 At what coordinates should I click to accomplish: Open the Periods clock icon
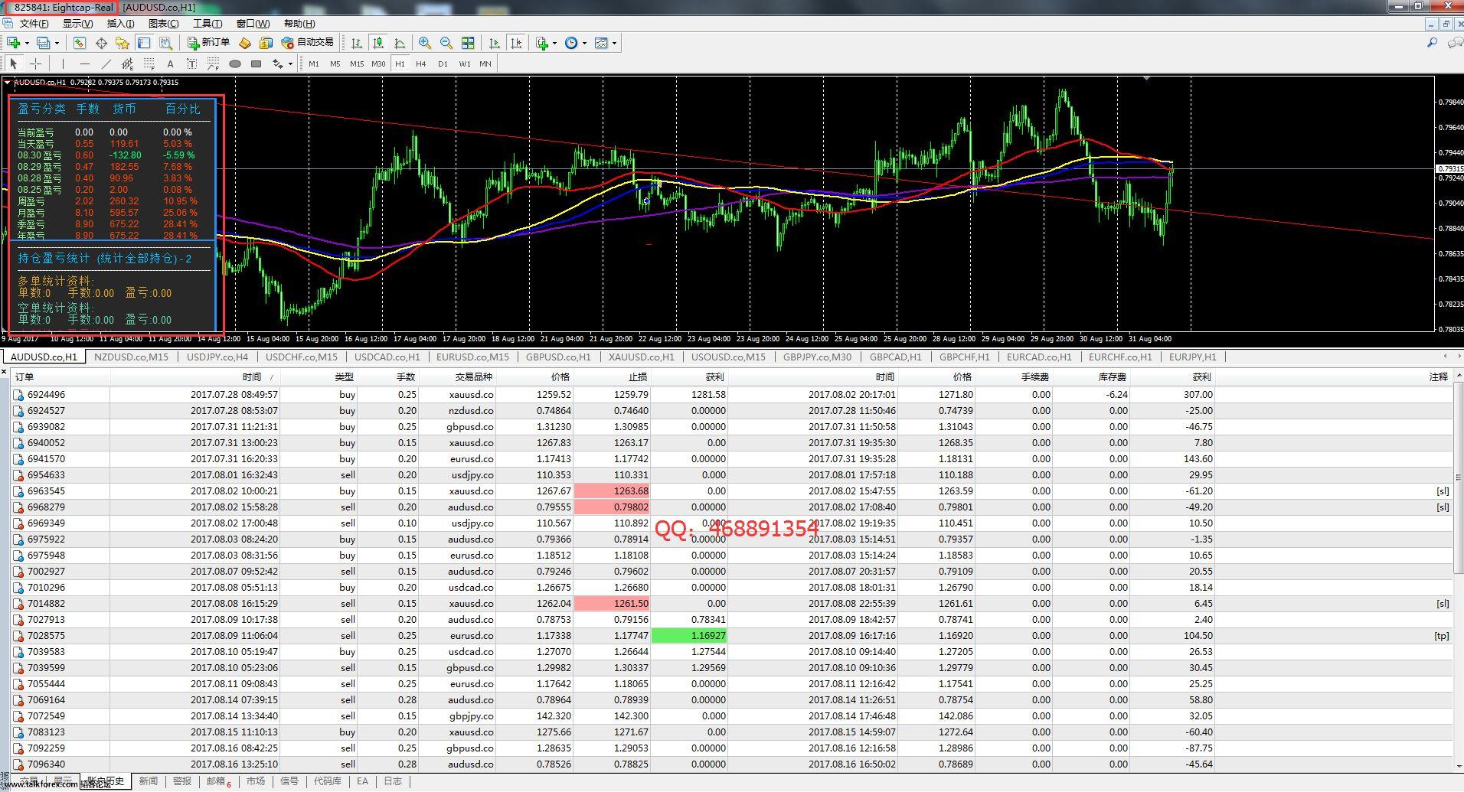pos(571,43)
